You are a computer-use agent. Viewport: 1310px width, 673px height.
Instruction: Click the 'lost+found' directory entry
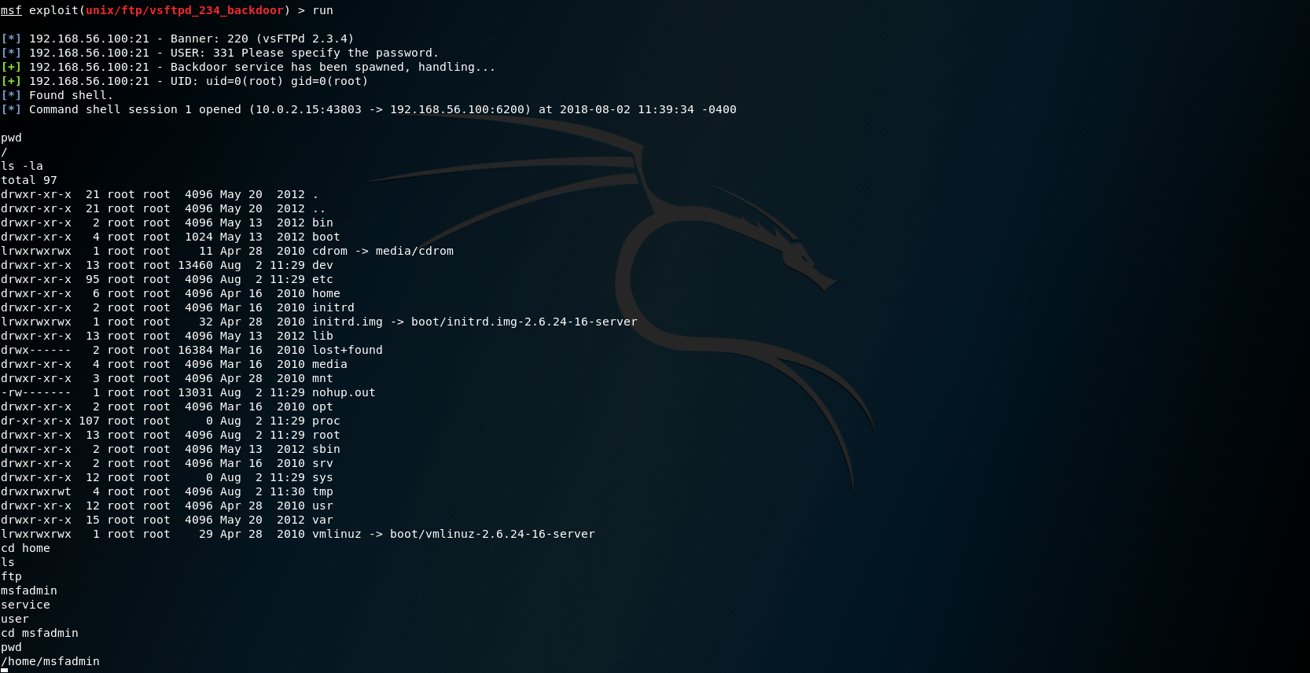348,350
